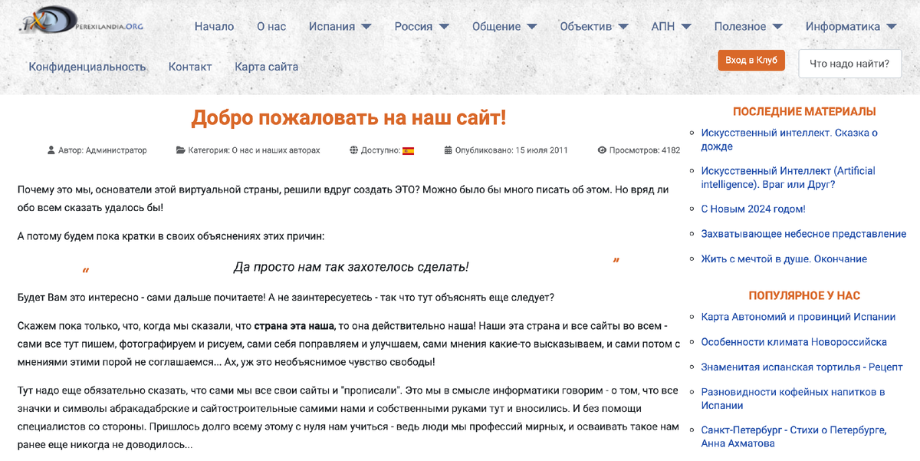The height and width of the screenshot is (461, 920).
Task: Click the calendar icon beside Опубликовано
Action: point(449,150)
